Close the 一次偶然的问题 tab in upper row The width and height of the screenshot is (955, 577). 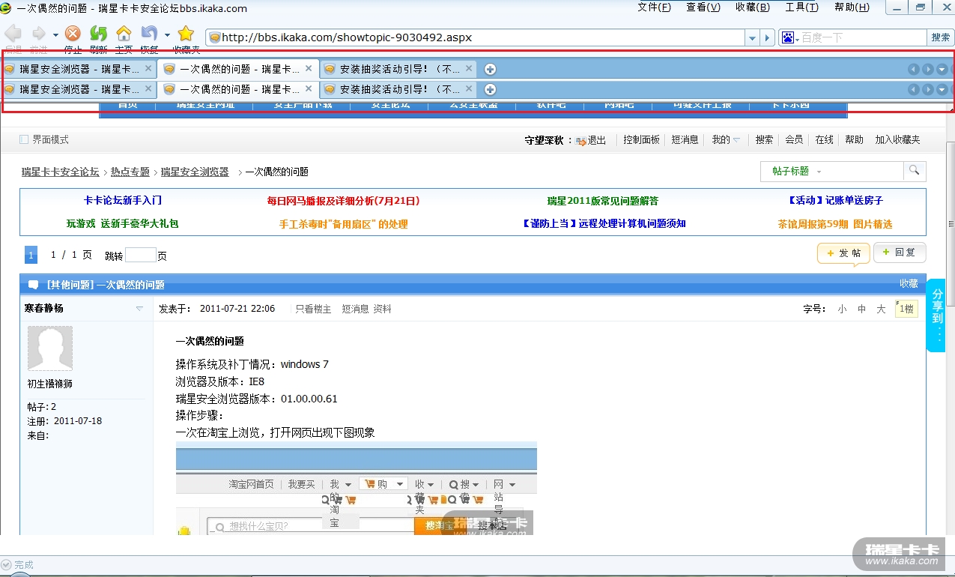click(x=309, y=68)
